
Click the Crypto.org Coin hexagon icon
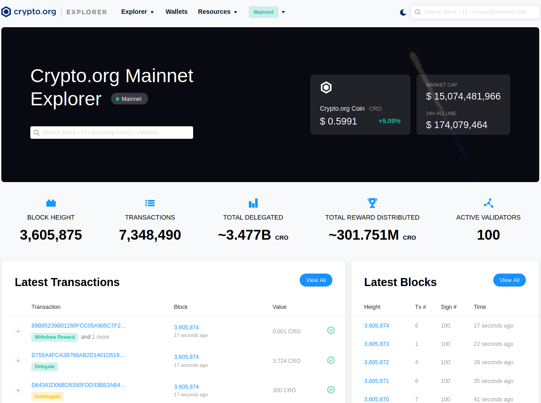click(x=326, y=87)
